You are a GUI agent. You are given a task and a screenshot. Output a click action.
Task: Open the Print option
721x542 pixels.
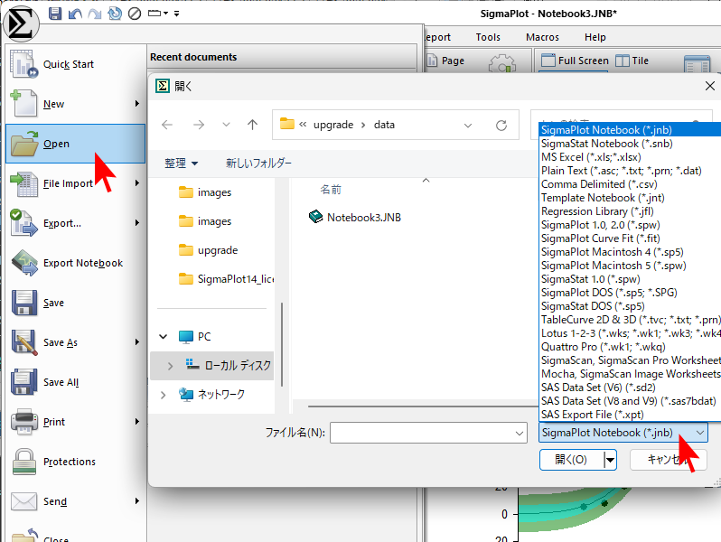click(x=54, y=422)
